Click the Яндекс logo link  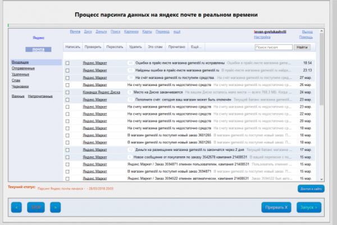pyautogui.click(x=38, y=38)
